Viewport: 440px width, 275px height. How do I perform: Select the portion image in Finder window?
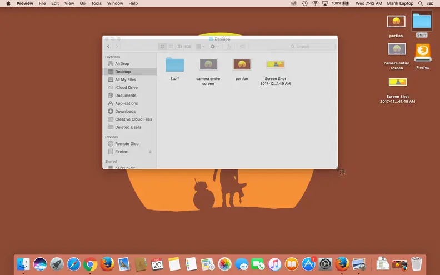coord(242,65)
